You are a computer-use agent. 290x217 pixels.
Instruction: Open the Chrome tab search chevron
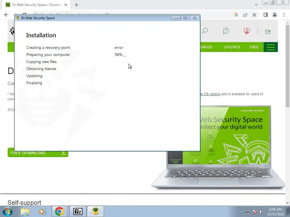(256, 5)
